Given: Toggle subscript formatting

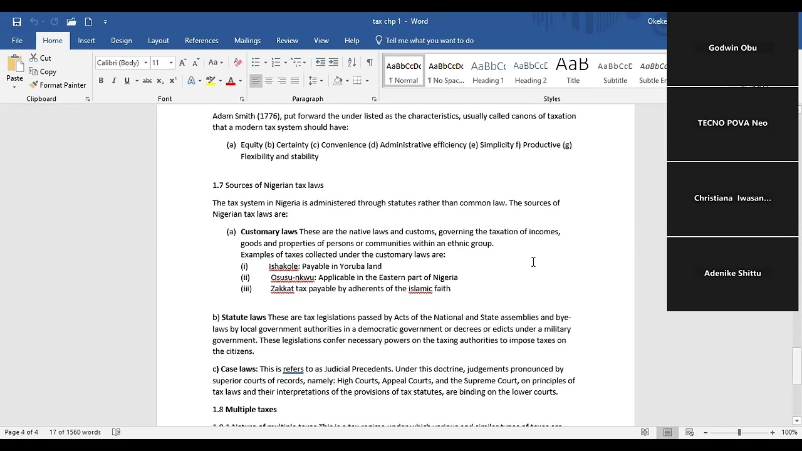Looking at the screenshot, I should coord(160,81).
